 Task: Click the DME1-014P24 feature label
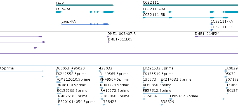click(x=207, y=34)
